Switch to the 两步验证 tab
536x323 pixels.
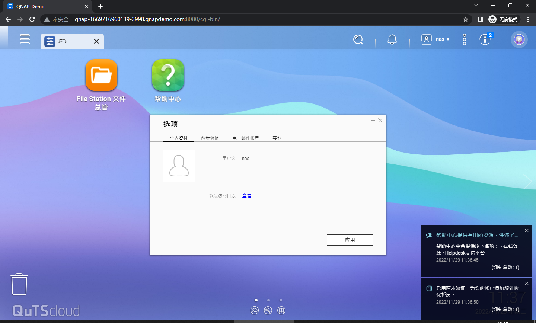click(210, 138)
